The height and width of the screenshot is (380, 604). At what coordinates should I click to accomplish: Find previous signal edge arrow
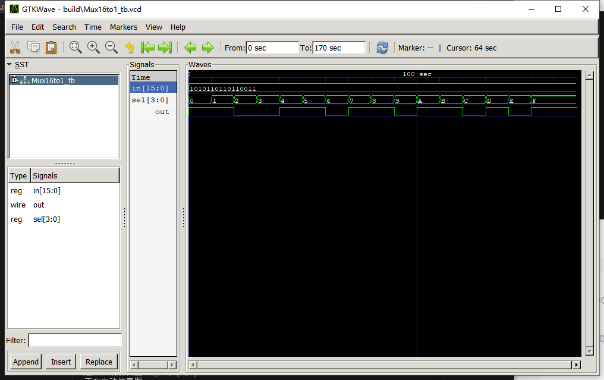pyautogui.click(x=190, y=47)
